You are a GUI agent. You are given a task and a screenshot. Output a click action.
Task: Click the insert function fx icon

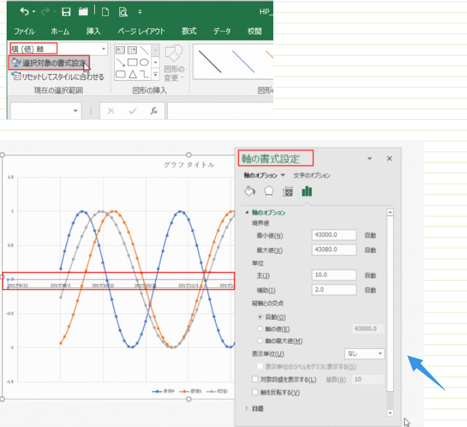154,111
